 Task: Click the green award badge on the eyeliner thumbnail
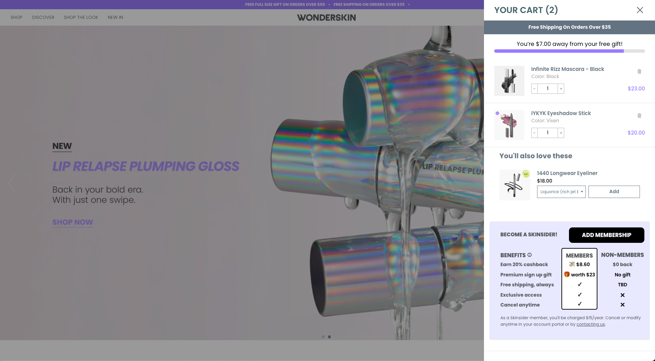(526, 174)
